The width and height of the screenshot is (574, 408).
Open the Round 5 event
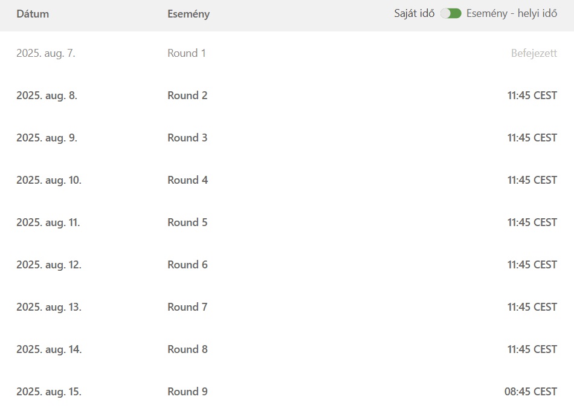pyautogui.click(x=187, y=222)
